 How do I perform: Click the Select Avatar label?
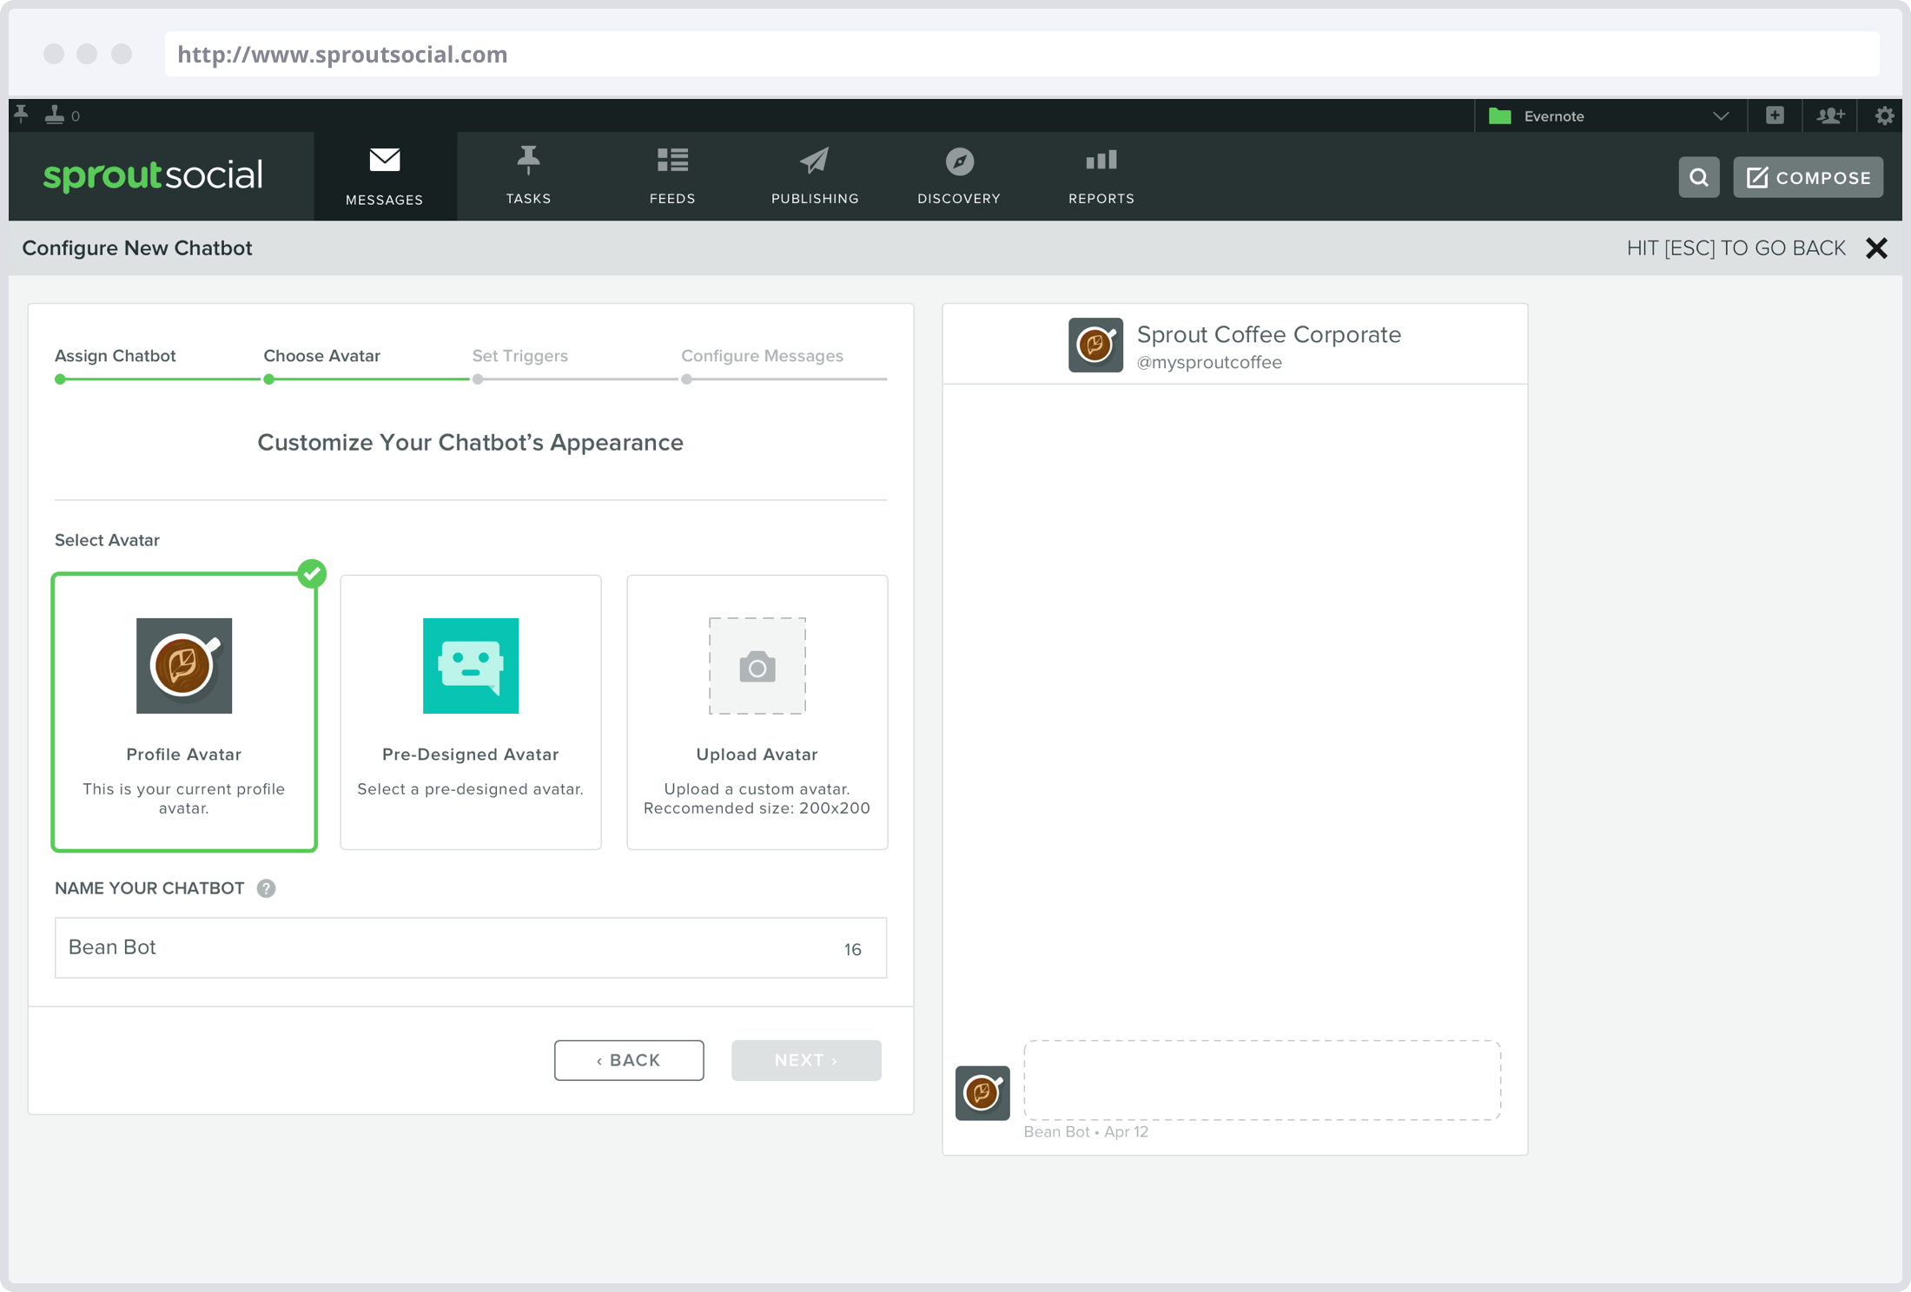107,540
